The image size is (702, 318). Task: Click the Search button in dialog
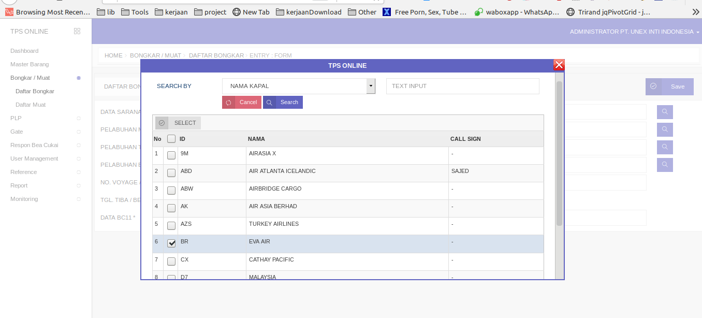click(x=283, y=102)
